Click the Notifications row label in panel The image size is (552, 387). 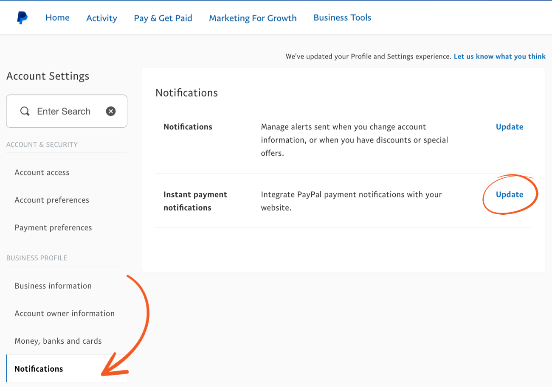188,126
